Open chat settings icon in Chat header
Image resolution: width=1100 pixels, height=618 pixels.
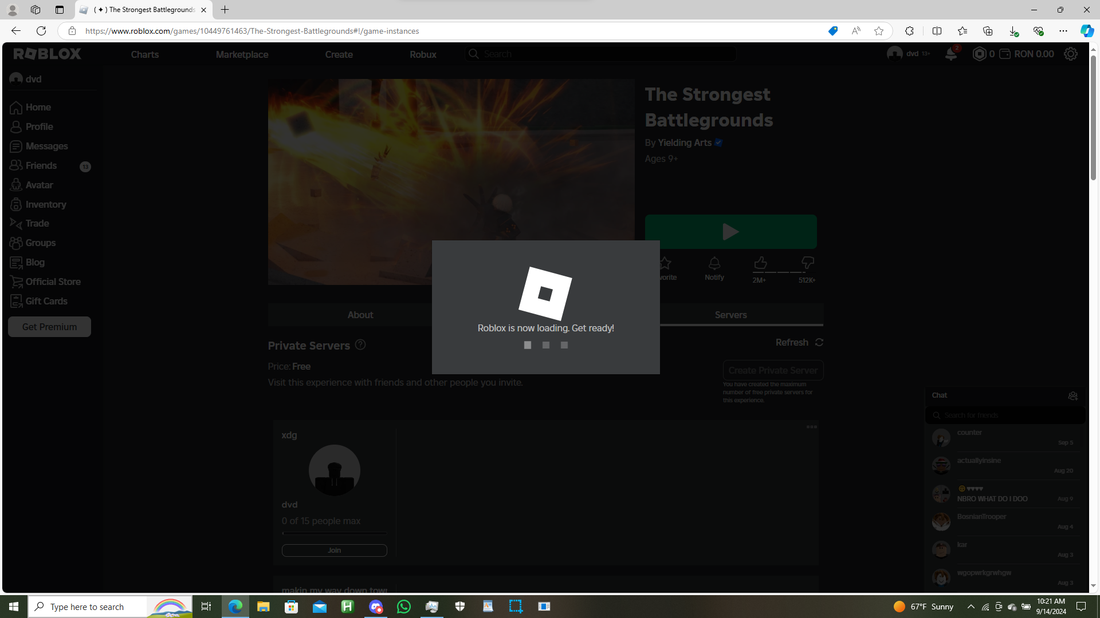pyautogui.click(x=1072, y=395)
